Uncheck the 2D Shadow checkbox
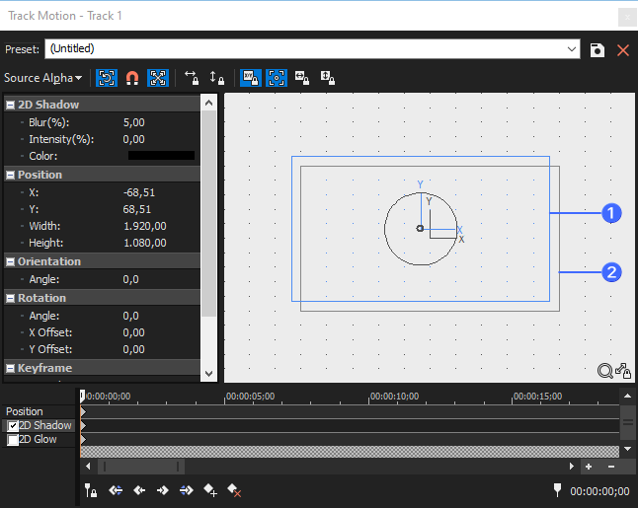Image resolution: width=638 pixels, height=508 pixels. tap(13, 426)
